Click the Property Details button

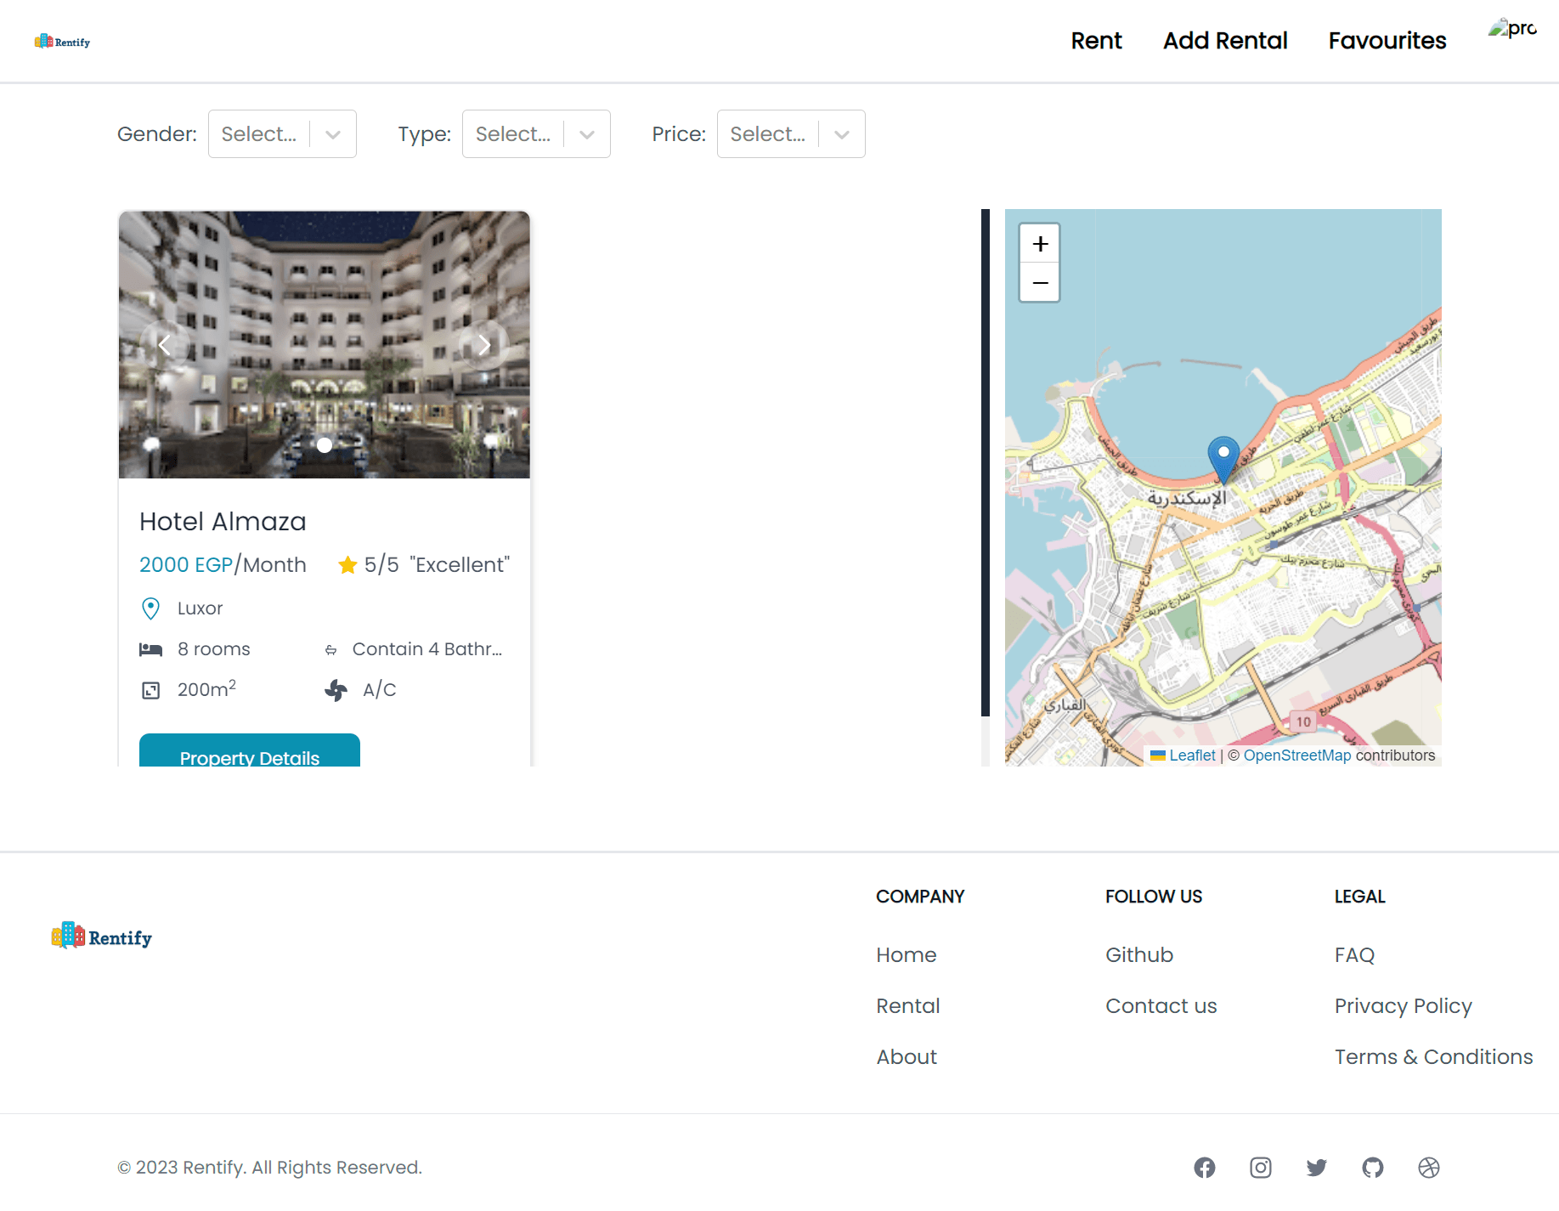(249, 757)
